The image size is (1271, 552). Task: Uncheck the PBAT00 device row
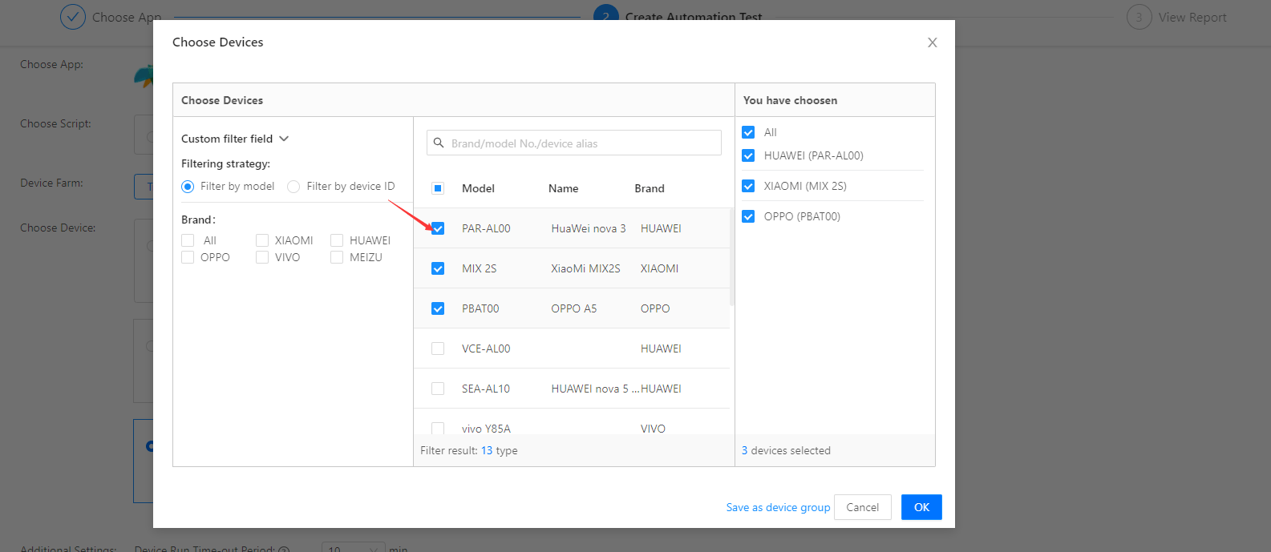[x=438, y=308]
